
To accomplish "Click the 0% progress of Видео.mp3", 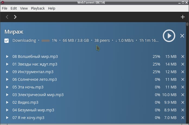I will [x=157, y=102].
